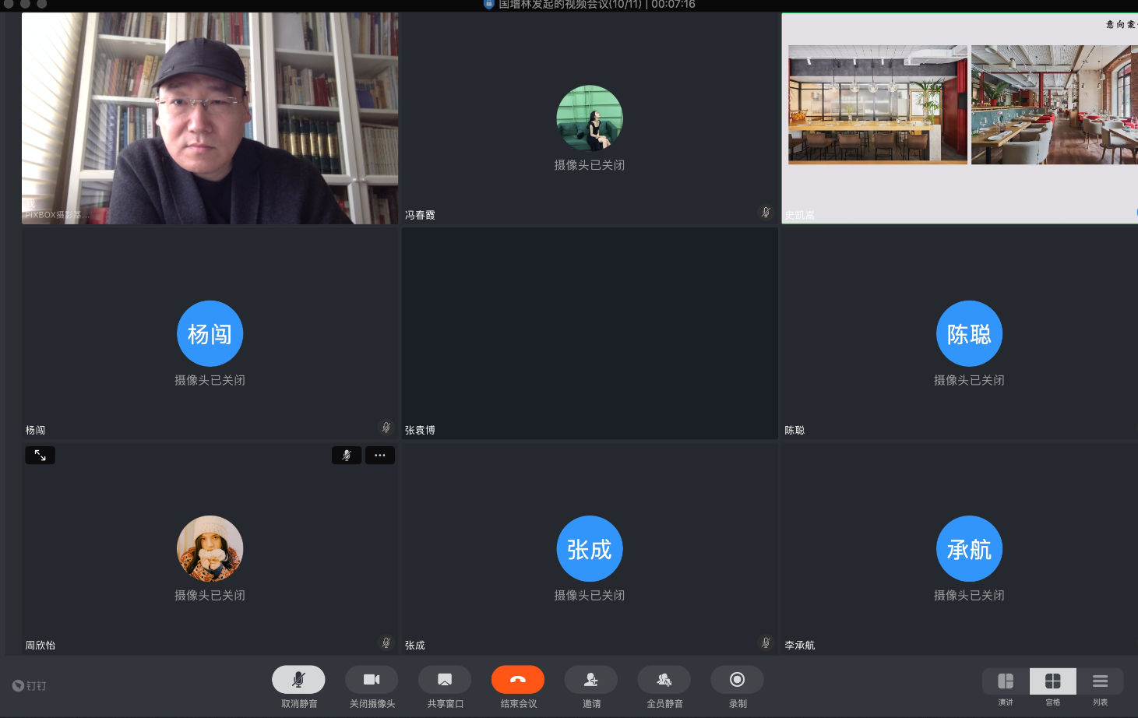Screen dimensions: 1138x718
Task: Switch to 列表 list layout view
Action: (x=1100, y=681)
